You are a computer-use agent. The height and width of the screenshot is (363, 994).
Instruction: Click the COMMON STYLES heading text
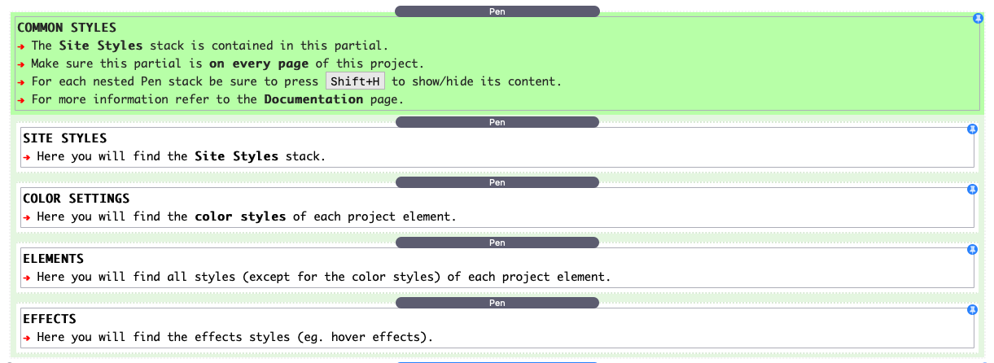(67, 28)
